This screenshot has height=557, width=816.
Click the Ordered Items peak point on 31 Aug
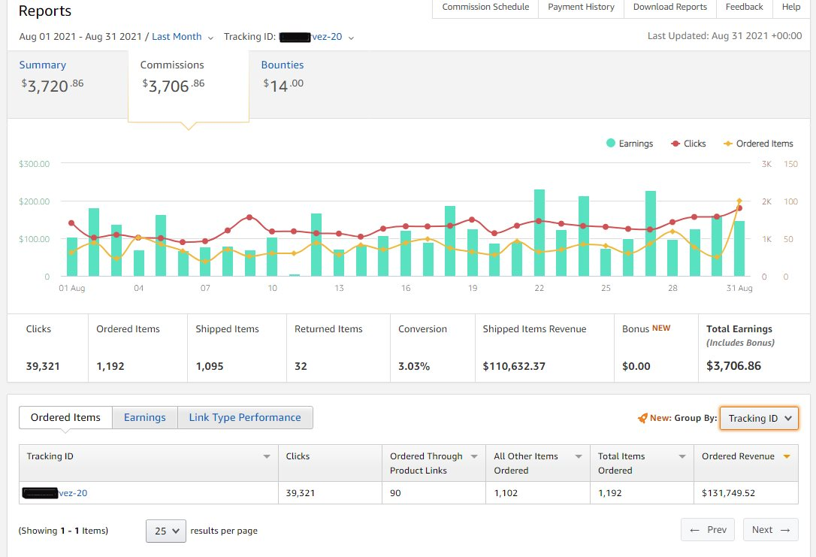[x=739, y=201]
